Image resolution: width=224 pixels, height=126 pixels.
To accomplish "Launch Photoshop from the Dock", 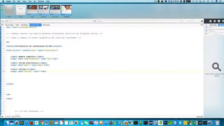I will tap(166, 123).
